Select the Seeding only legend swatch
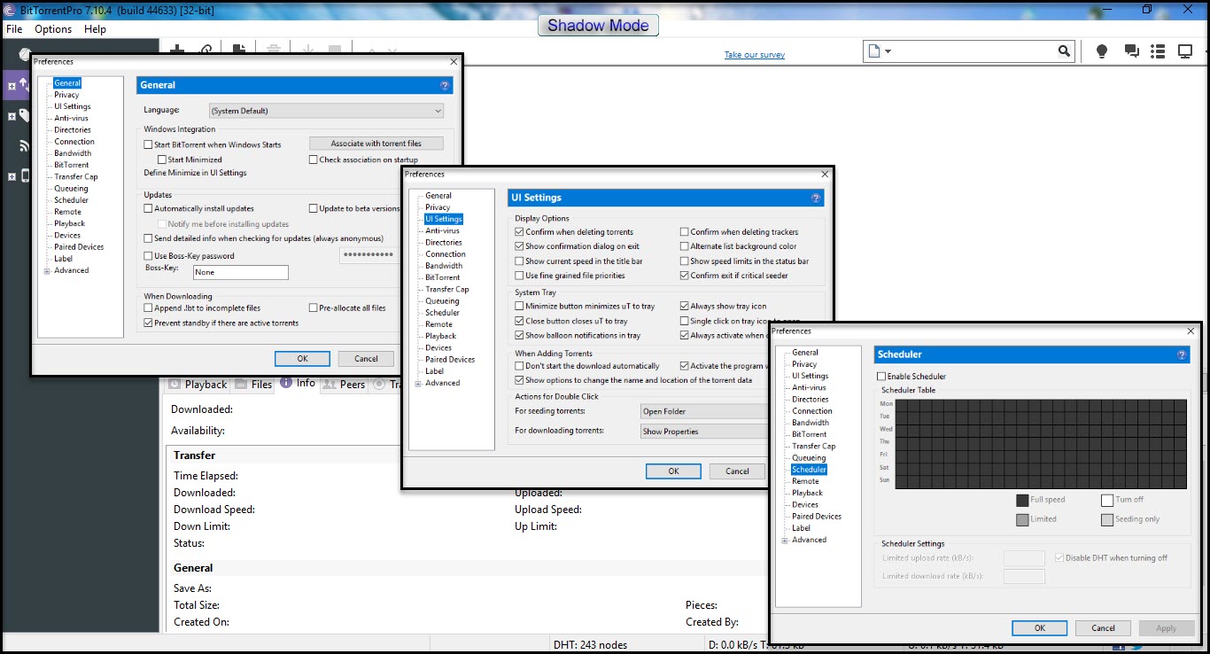This screenshot has height=654, width=1210. (x=1107, y=519)
